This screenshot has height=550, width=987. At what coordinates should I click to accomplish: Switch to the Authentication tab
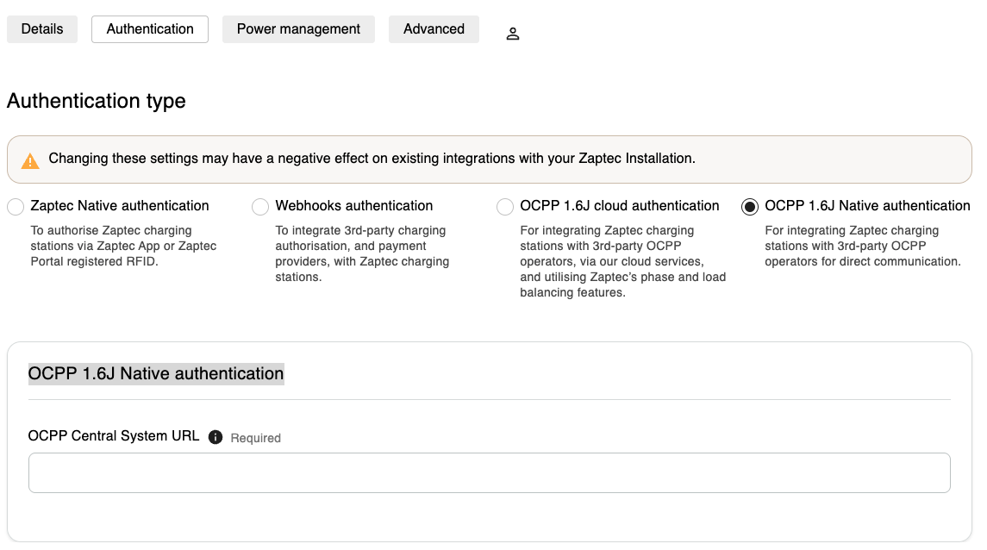coord(150,29)
